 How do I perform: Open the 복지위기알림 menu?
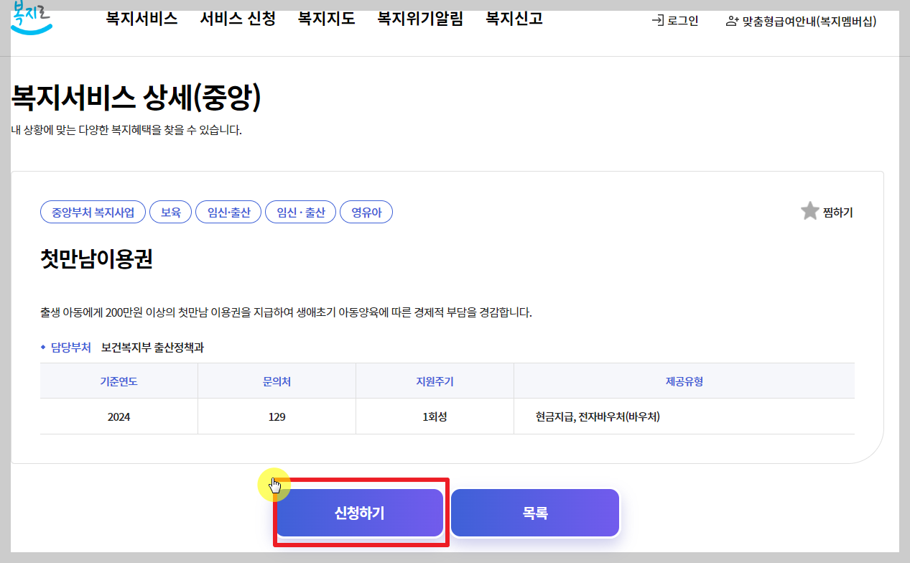pos(420,19)
